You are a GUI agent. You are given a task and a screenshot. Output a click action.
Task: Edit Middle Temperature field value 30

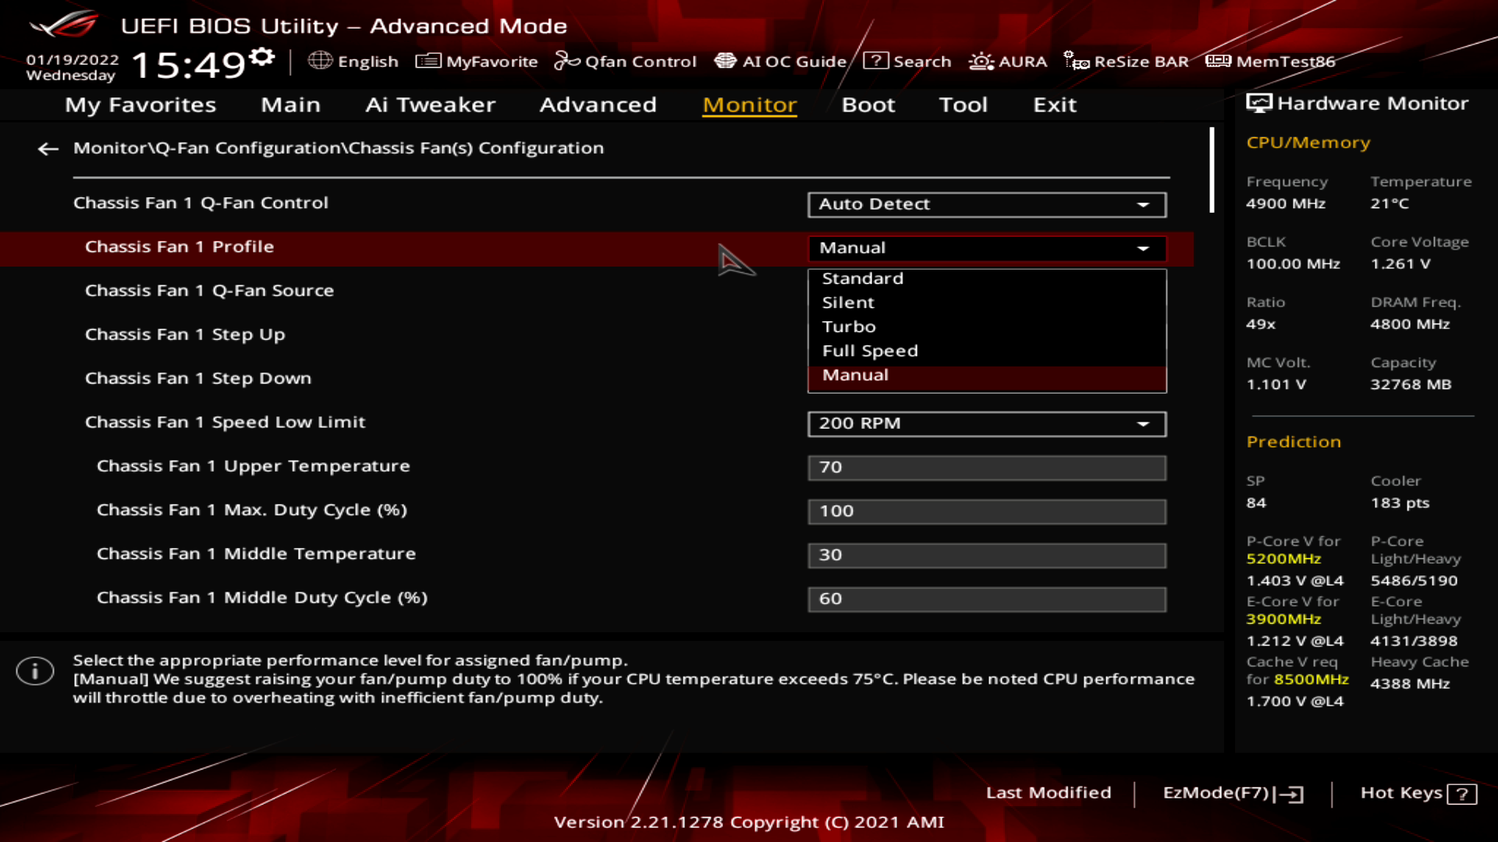pos(987,555)
